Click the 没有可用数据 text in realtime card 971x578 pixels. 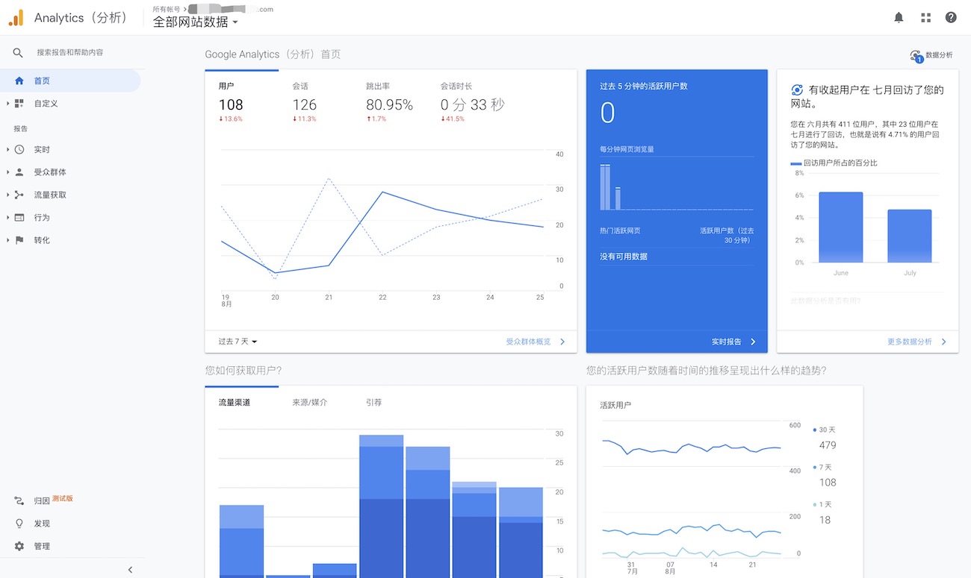624,257
